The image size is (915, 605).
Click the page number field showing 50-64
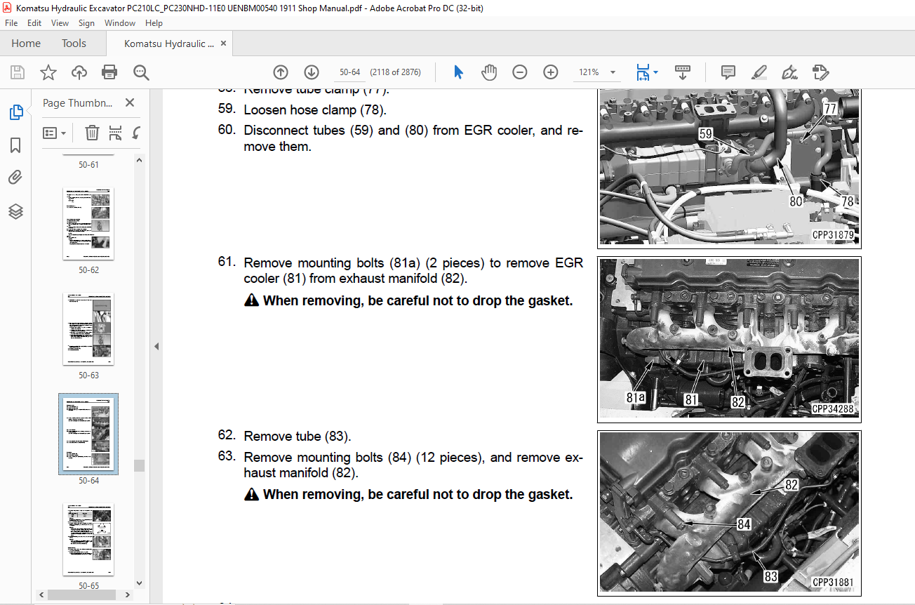(x=349, y=72)
